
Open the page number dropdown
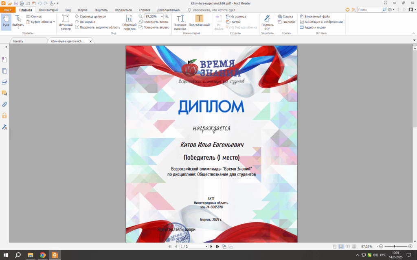pyautogui.click(x=206, y=247)
